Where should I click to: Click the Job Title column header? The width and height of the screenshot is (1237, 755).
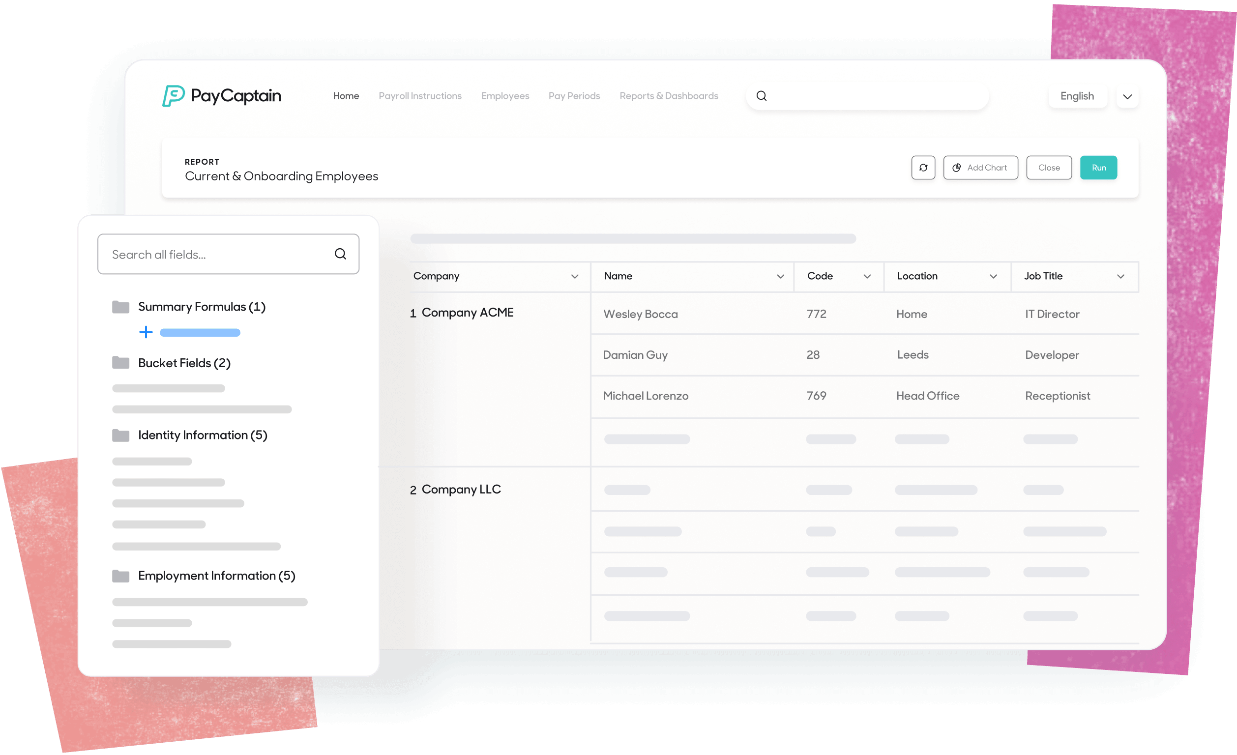(1074, 277)
